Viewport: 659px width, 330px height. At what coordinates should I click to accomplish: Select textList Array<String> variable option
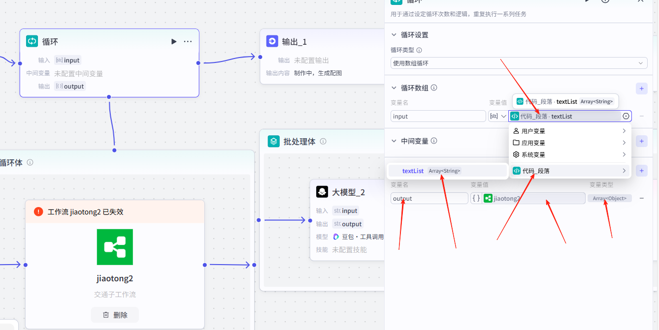click(447, 171)
